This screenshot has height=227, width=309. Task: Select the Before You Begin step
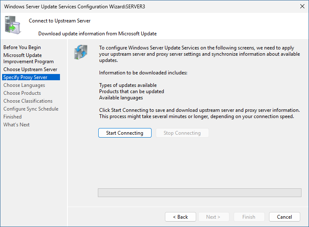point(22,47)
